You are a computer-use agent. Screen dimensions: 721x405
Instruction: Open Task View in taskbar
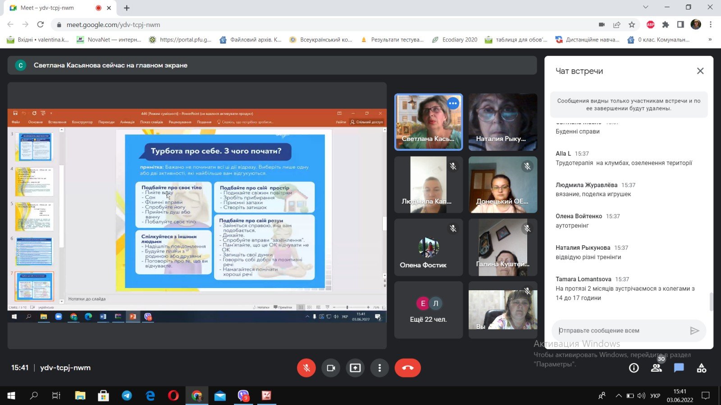pyautogui.click(x=56, y=396)
